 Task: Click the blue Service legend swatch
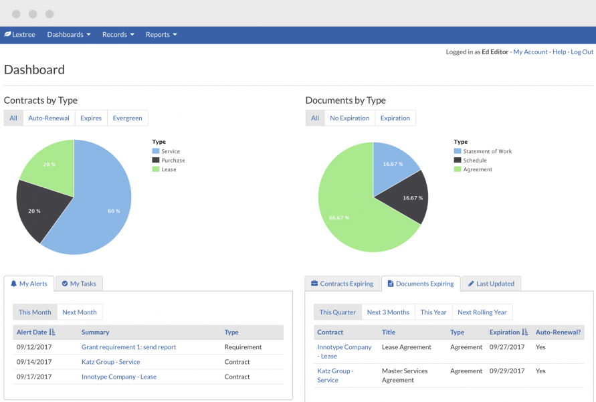click(x=155, y=151)
